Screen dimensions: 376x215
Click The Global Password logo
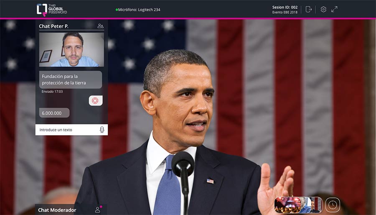52,10
